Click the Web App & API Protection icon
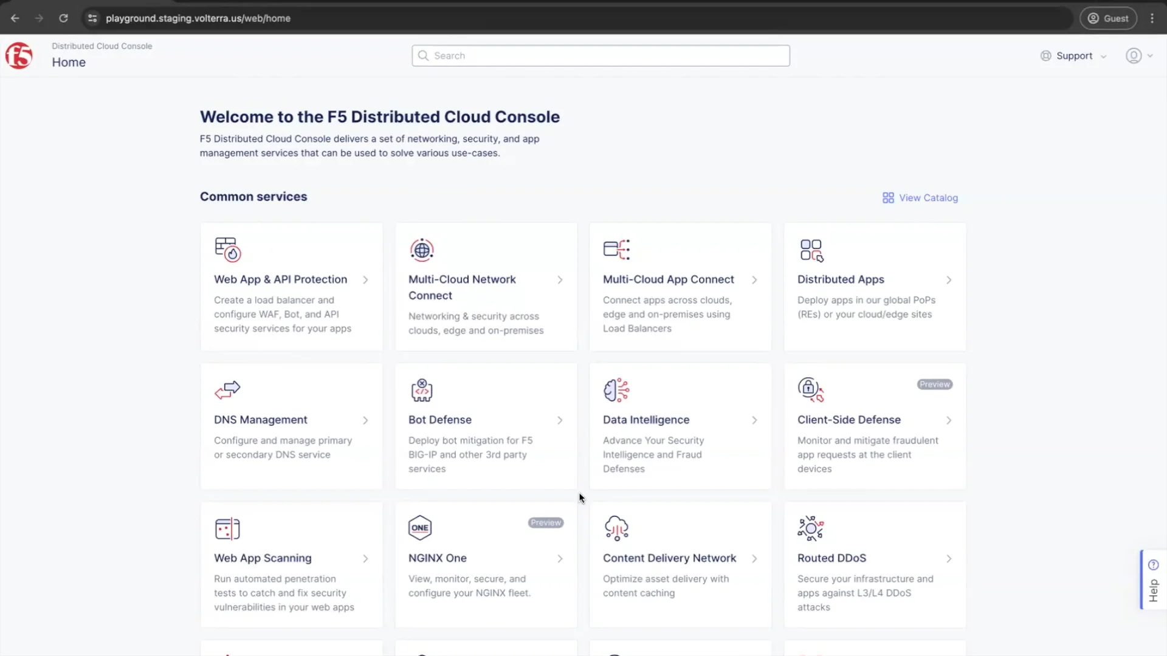 point(227,250)
